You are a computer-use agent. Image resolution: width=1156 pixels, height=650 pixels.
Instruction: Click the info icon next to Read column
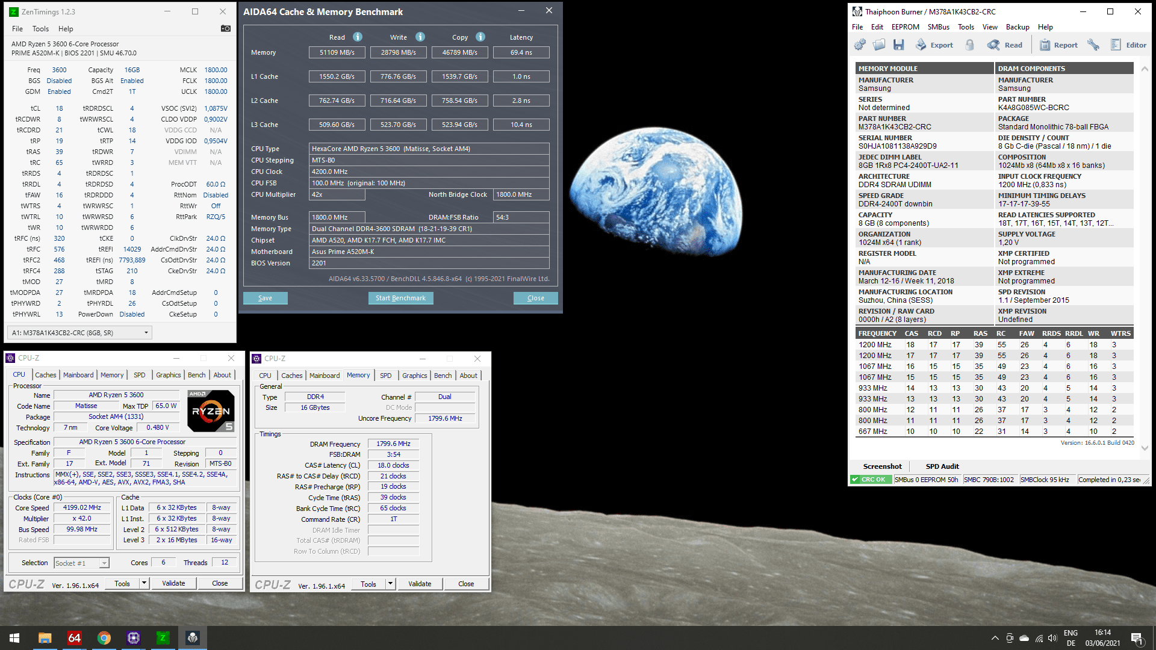tap(358, 37)
